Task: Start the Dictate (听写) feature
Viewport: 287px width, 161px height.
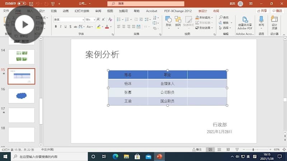Action: (x=261, y=22)
